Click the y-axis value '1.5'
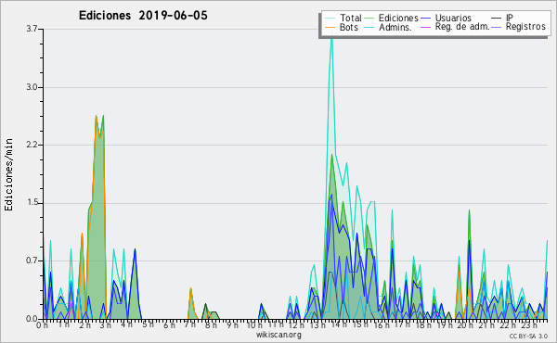This screenshot has height=343, width=557. coord(32,203)
